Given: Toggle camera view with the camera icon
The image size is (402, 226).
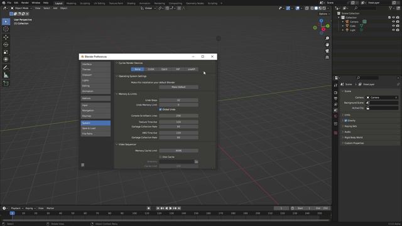Looking at the screenshot, I should (x=327, y=51).
